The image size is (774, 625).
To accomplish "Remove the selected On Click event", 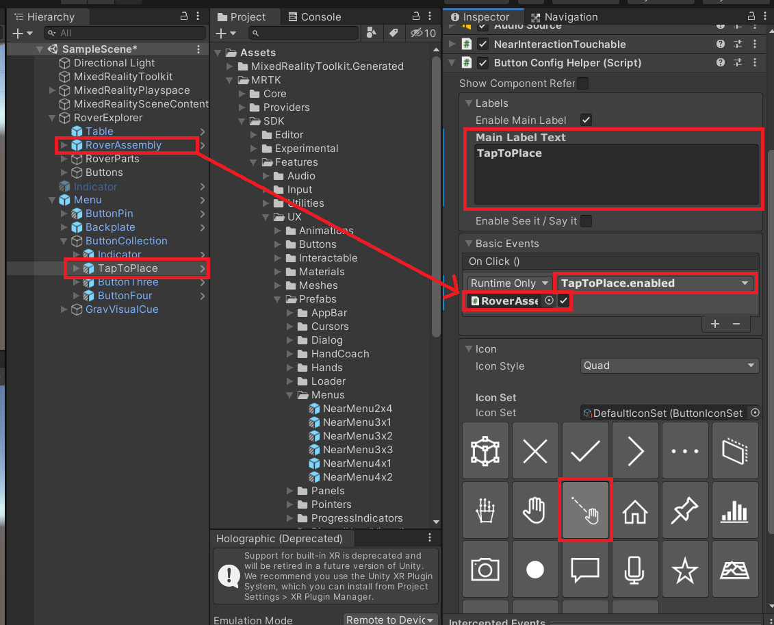I will point(736,324).
